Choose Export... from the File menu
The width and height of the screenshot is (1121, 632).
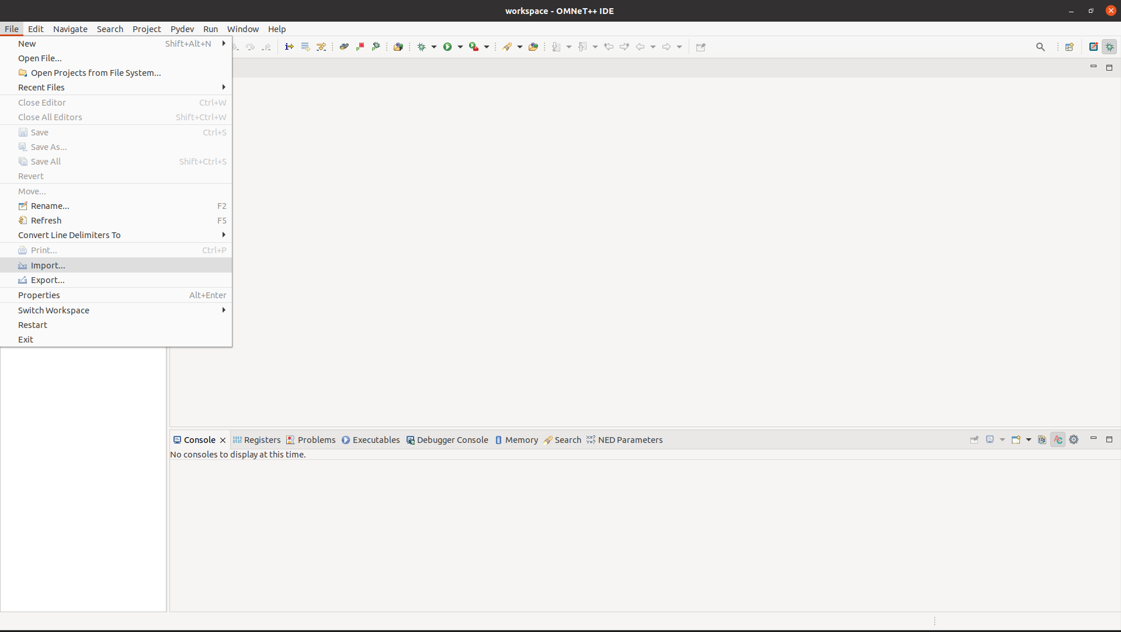click(116, 280)
